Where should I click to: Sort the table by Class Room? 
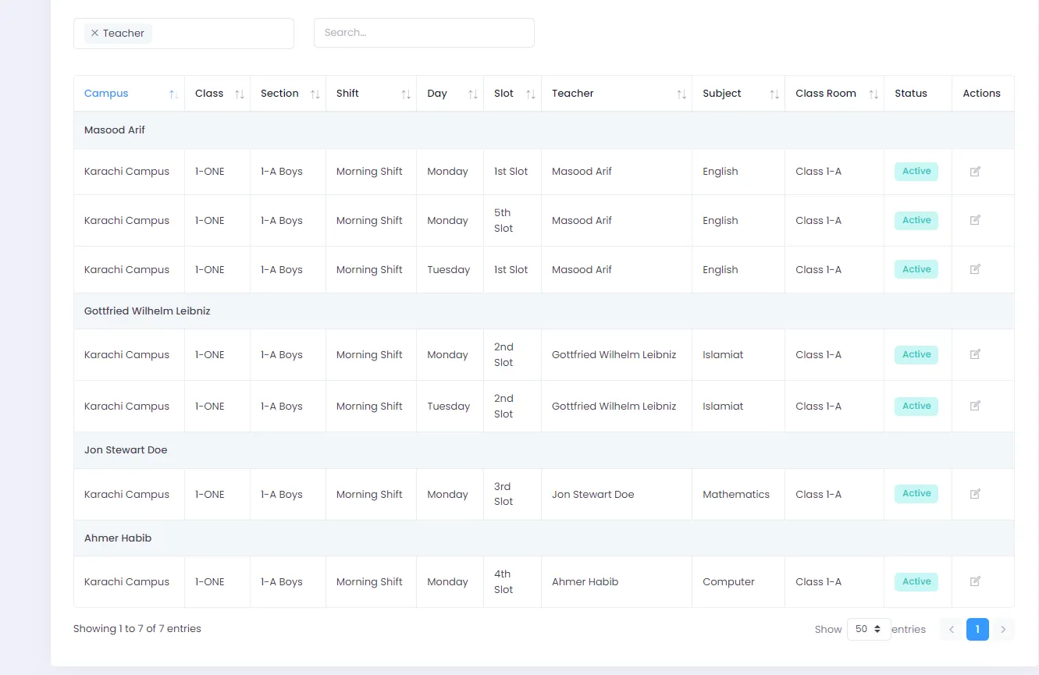874,93
